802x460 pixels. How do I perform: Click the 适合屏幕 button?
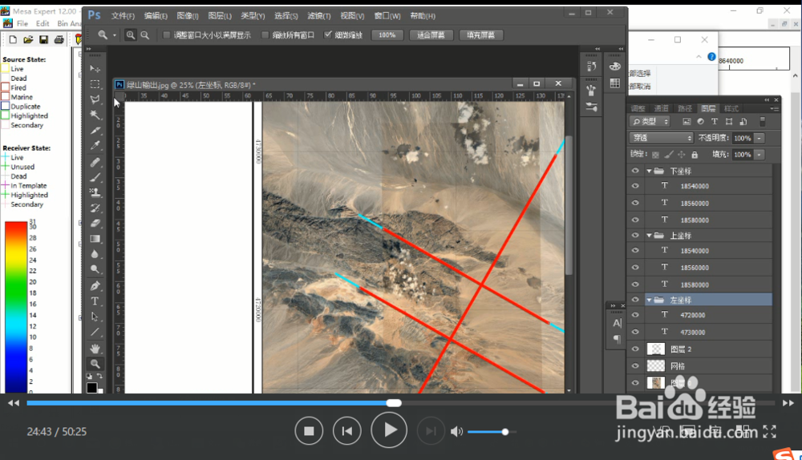(431, 35)
